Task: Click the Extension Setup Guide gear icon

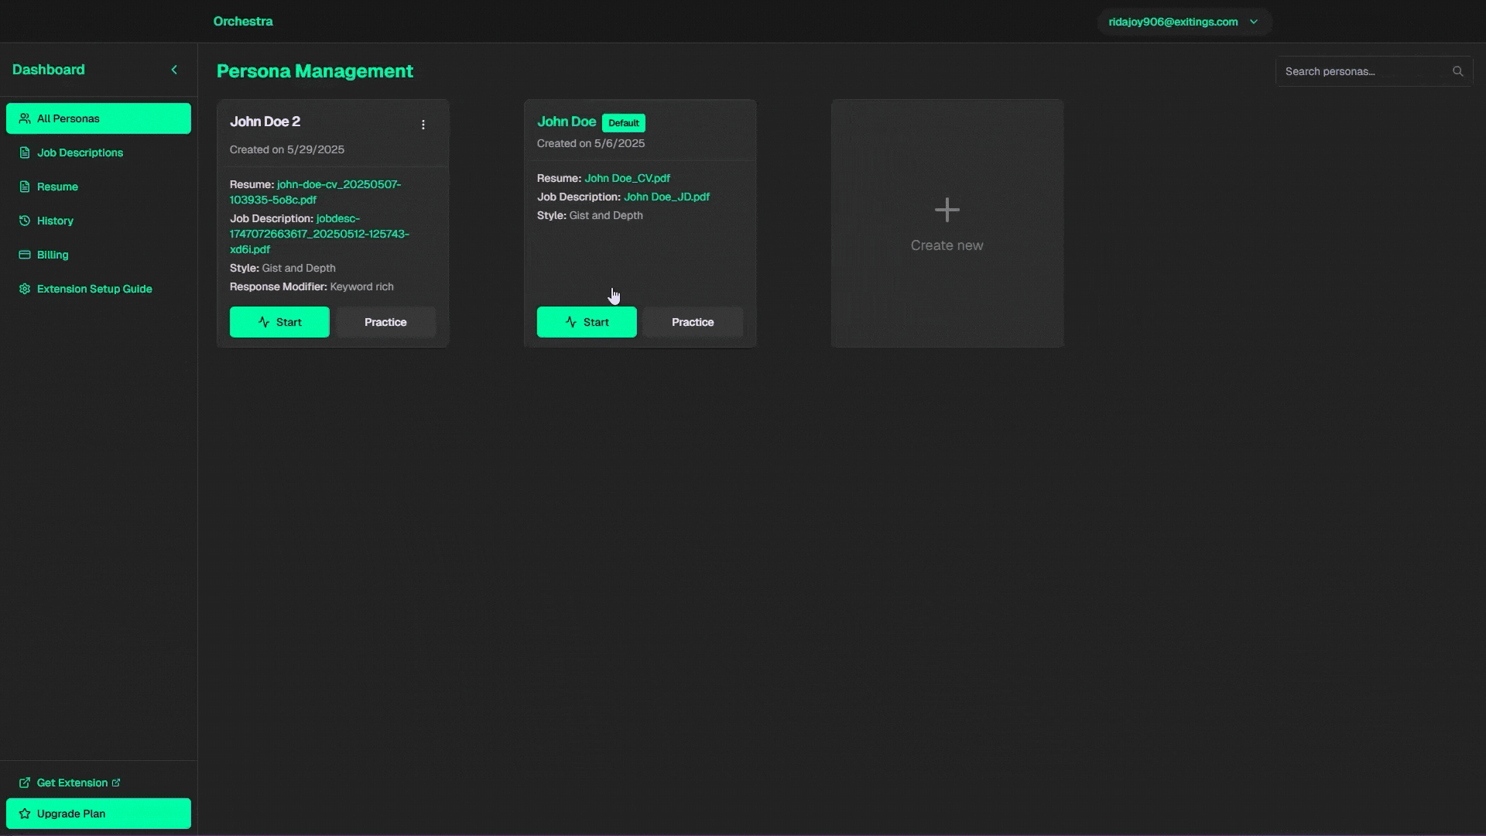Action: (25, 289)
